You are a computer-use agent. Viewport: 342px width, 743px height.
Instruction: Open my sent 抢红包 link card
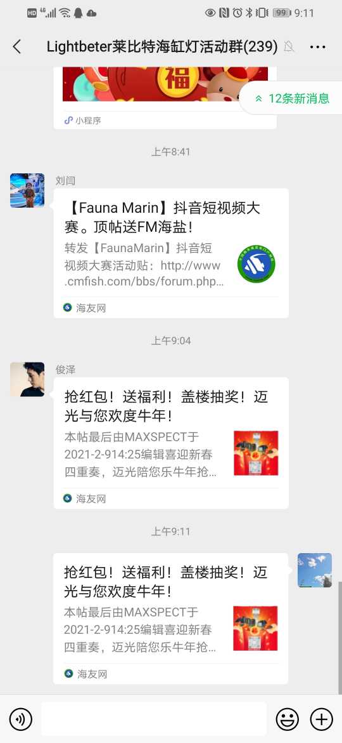pyautogui.click(x=170, y=619)
